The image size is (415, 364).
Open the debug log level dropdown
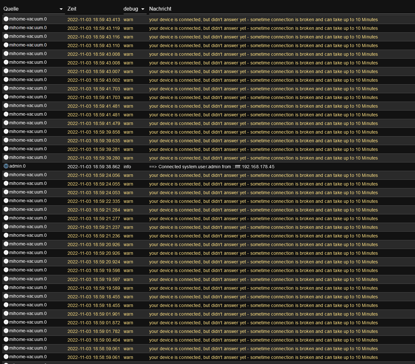134,9
